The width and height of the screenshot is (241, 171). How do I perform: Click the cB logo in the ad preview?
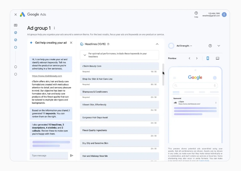coord(175,103)
